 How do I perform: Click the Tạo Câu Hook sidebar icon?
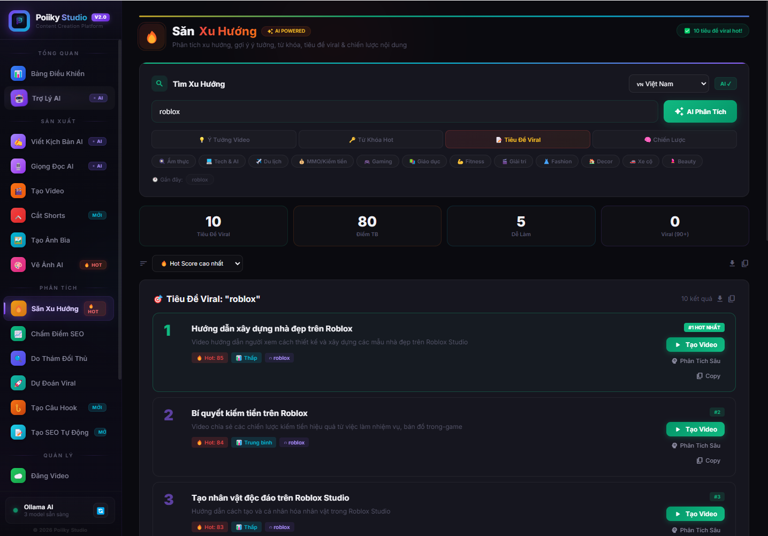point(18,407)
